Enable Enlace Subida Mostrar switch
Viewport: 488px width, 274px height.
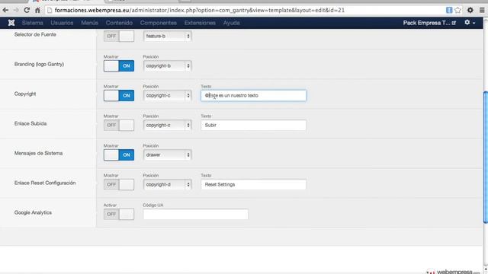119,125
